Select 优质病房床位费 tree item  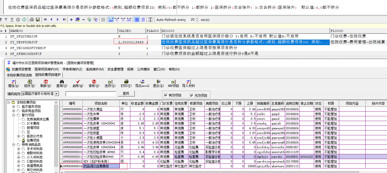point(38,119)
